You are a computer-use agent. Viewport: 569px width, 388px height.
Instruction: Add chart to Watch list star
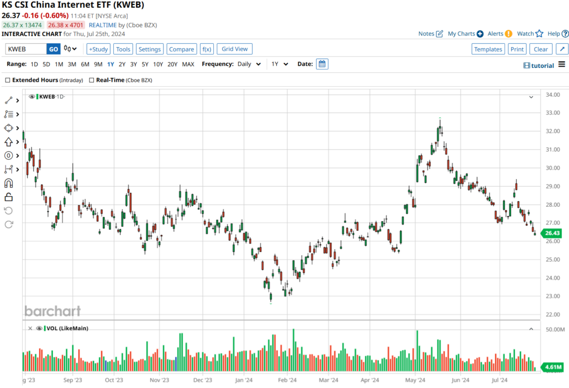pos(539,34)
